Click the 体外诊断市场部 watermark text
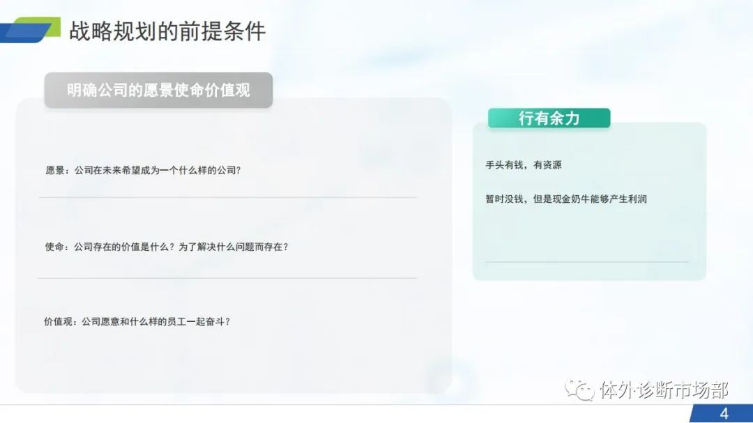753x423 pixels. point(663,390)
